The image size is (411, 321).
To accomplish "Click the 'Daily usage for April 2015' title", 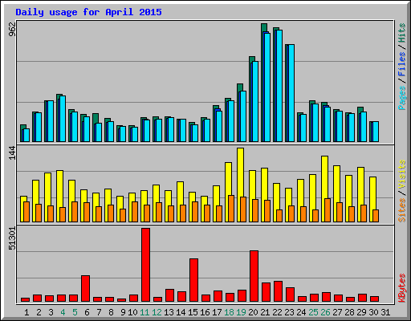I will click(x=88, y=12).
